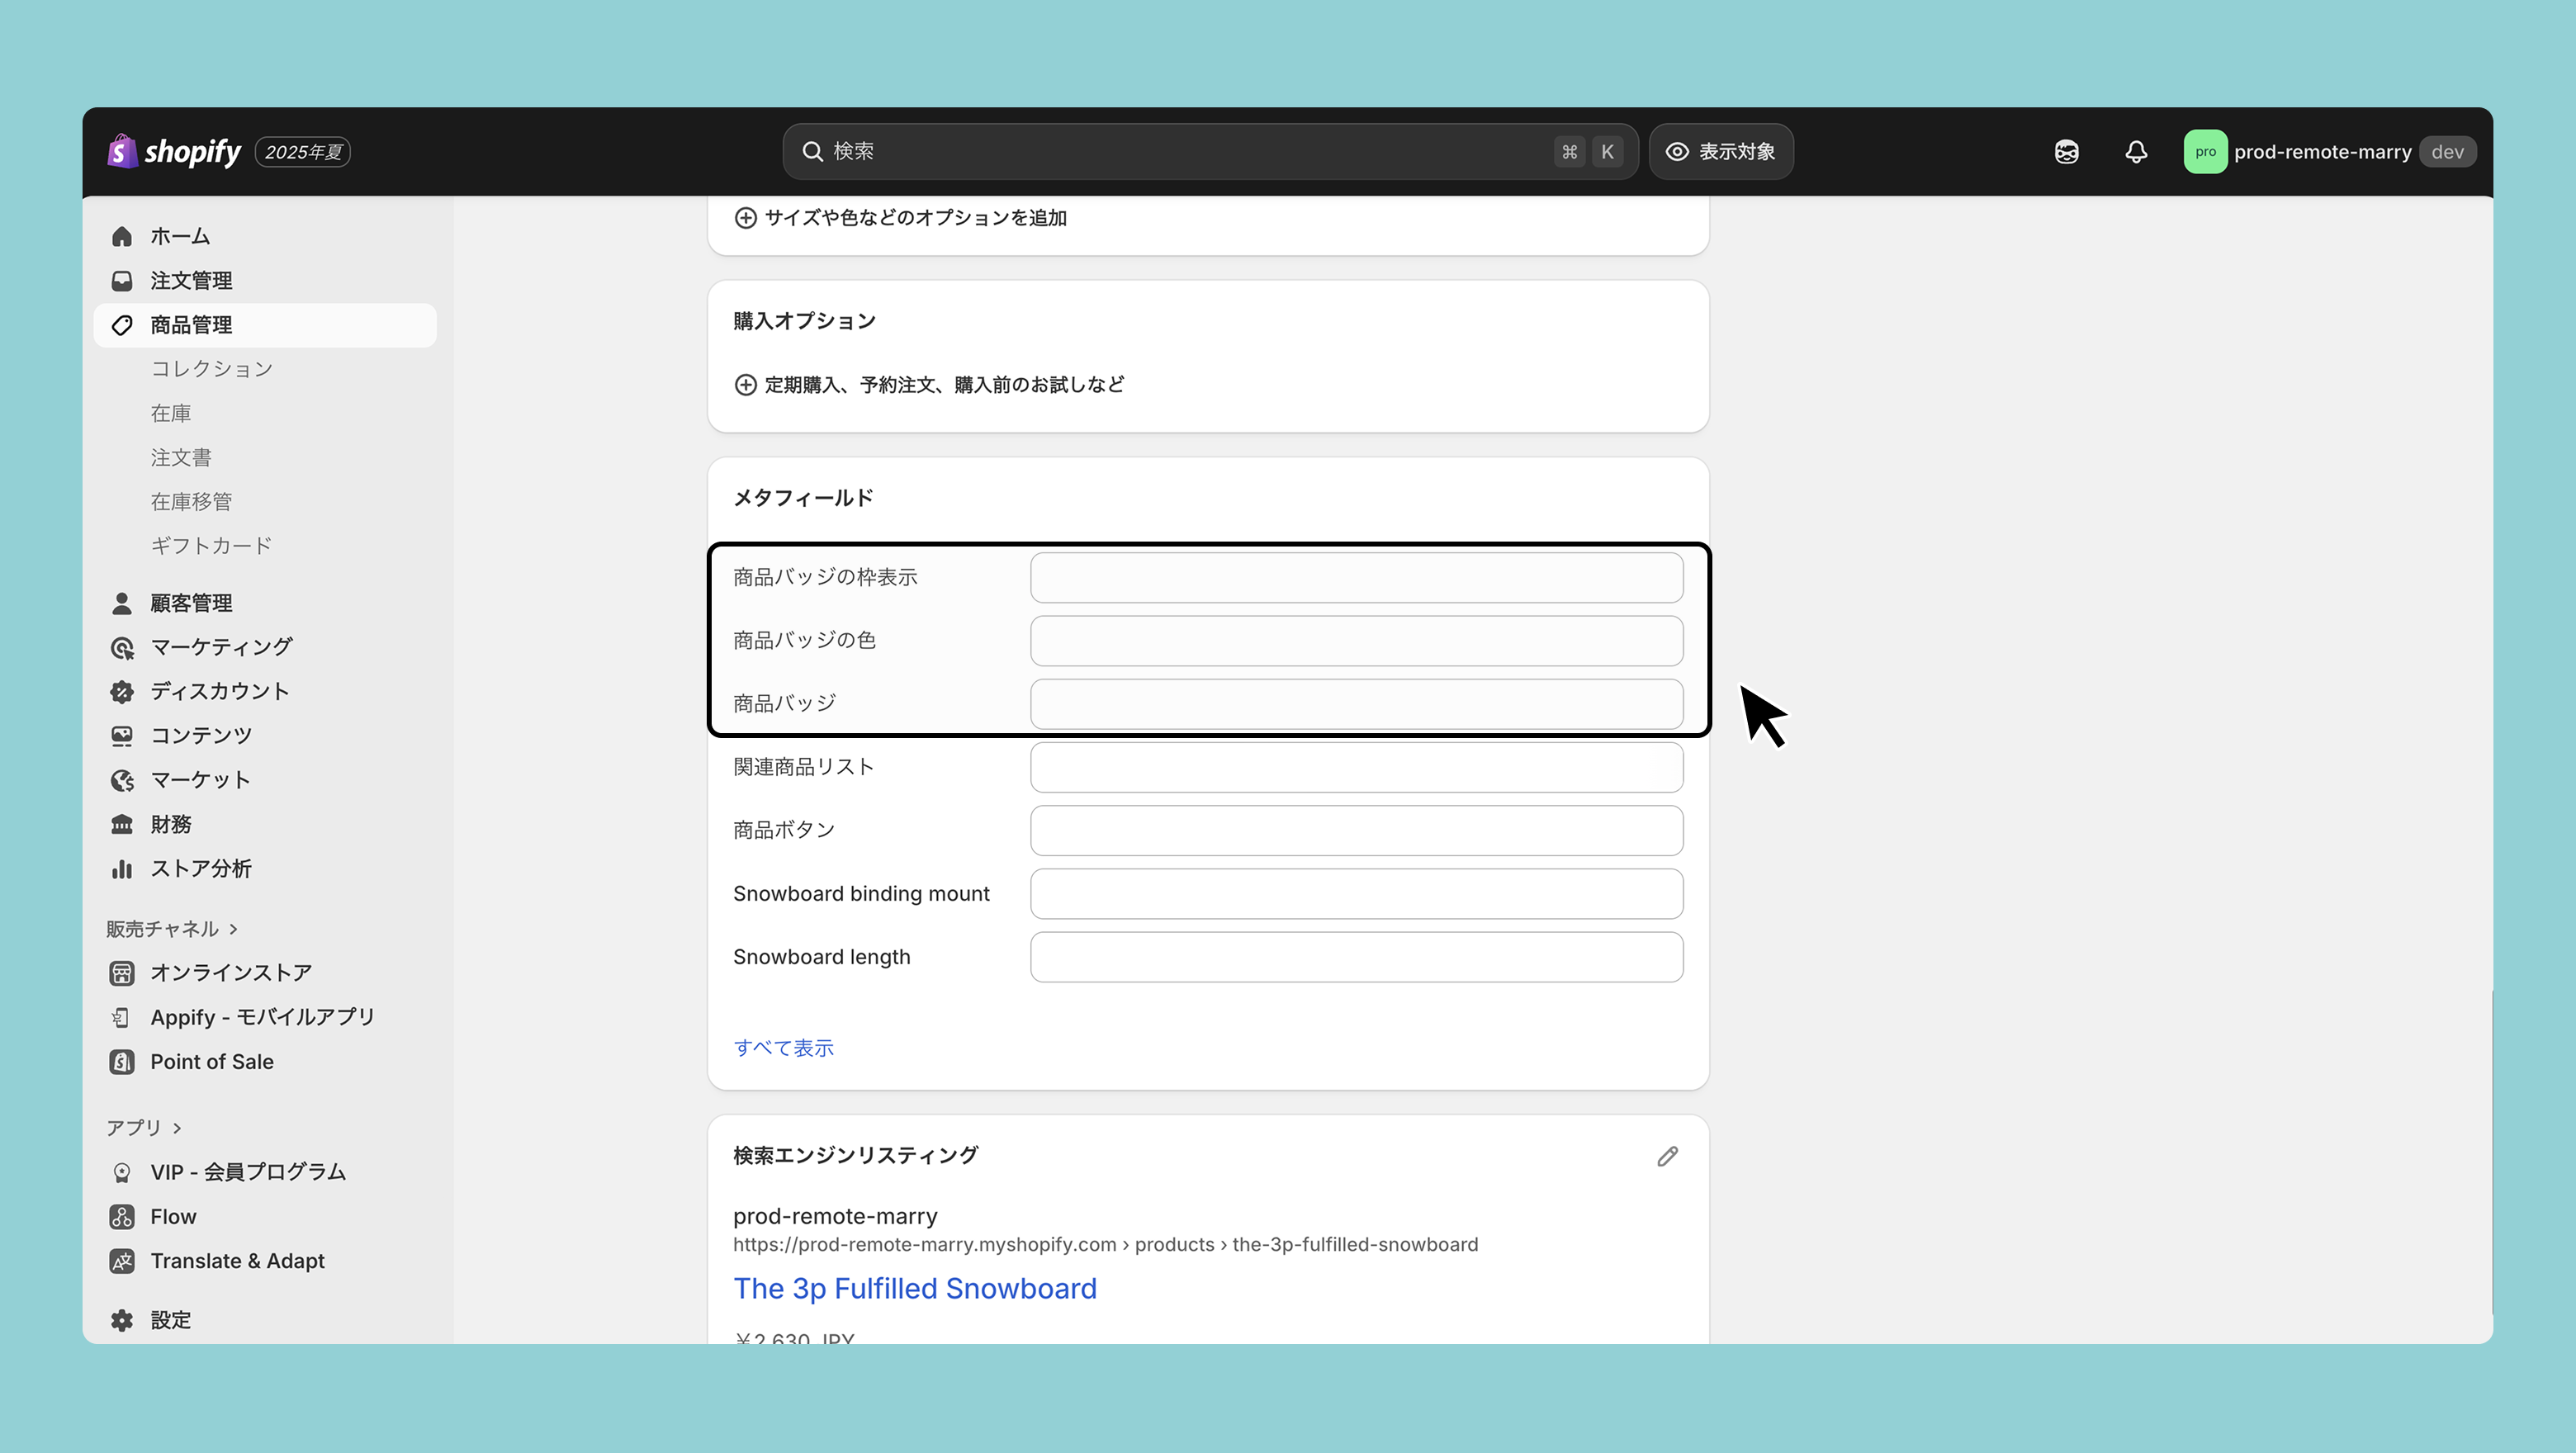Open the Sidekick assistant icon
The width and height of the screenshot is (2576, 1453).
[x=2066, y=151]
